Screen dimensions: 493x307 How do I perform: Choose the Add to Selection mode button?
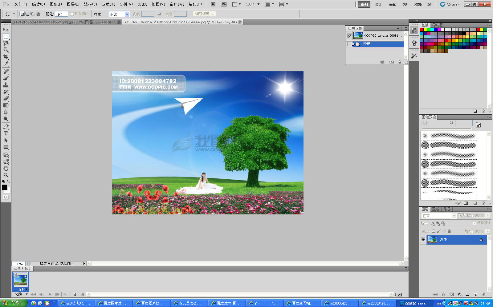[27, 14]
